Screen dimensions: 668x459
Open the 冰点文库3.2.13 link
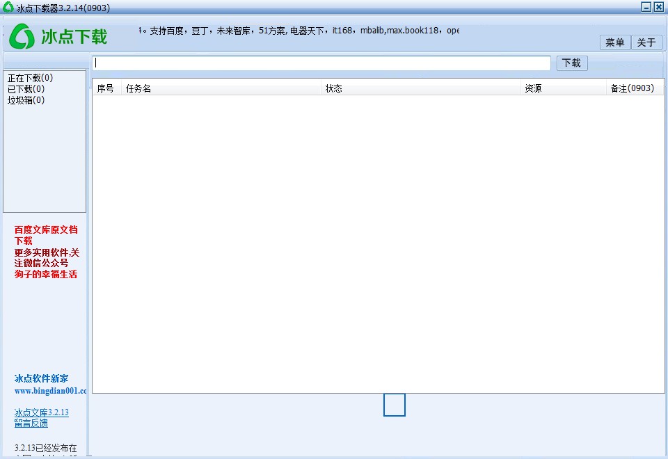(x=41, y=412)
